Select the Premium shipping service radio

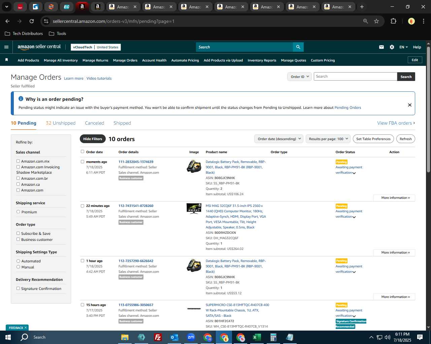coord(18,212)
